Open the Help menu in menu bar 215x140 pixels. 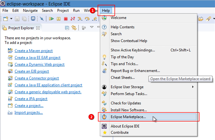[106, 10]
